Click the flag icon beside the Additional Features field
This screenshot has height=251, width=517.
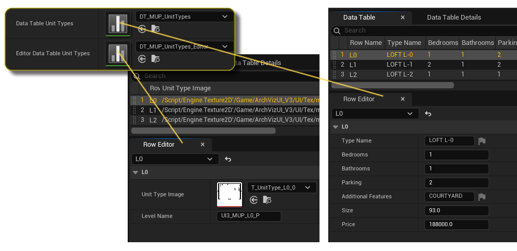click(x=482, y=196)
